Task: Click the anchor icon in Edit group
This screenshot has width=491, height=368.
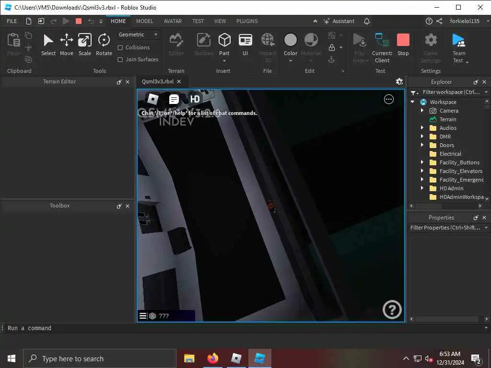Action: point(331,59)
